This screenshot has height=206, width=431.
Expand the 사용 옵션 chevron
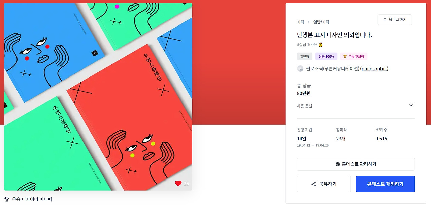(411, 105)
